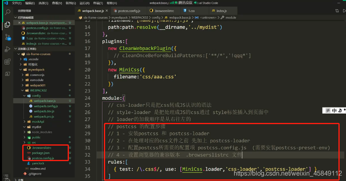Open the terminal-like icon below Extensions
This screenshot has width=346, height=181.
[8, 74]
